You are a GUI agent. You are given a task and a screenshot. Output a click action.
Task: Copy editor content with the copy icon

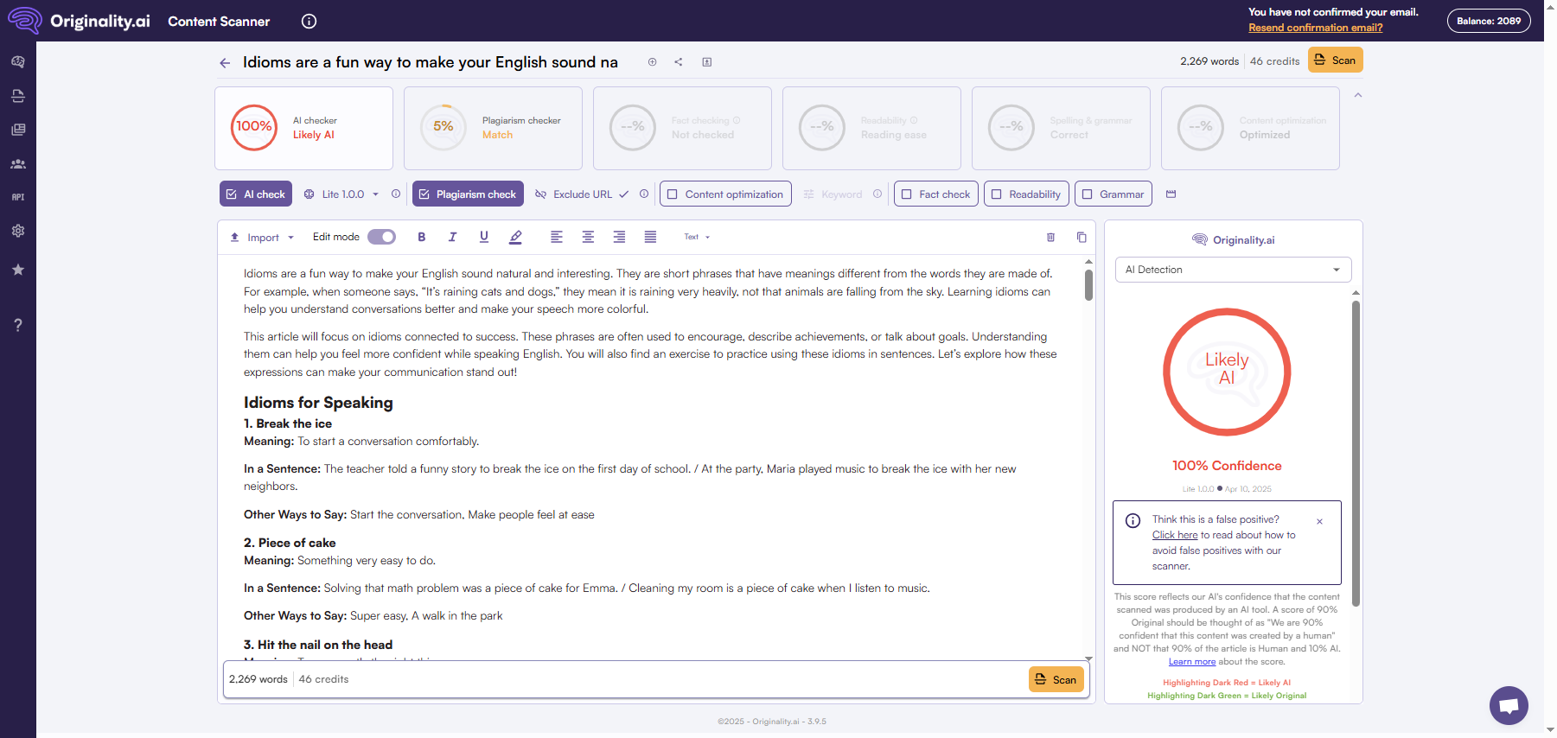1082,237
